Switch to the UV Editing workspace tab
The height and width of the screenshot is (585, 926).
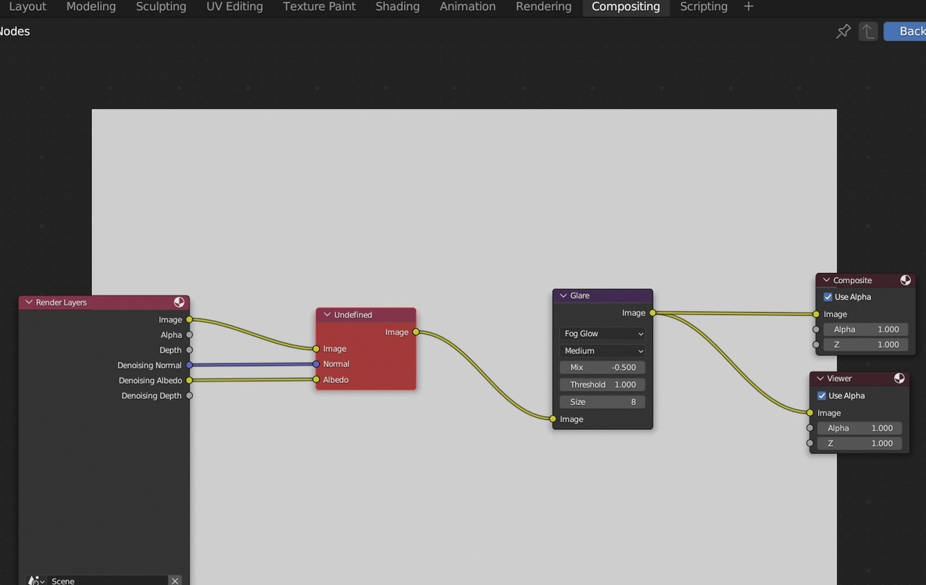(235, 7)
